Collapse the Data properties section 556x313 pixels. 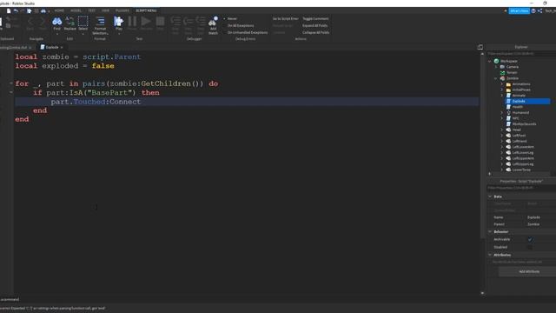pyautogui.click(x=490, y=196)
